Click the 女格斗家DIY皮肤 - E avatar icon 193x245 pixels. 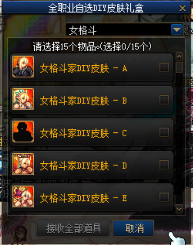(23, 196)
